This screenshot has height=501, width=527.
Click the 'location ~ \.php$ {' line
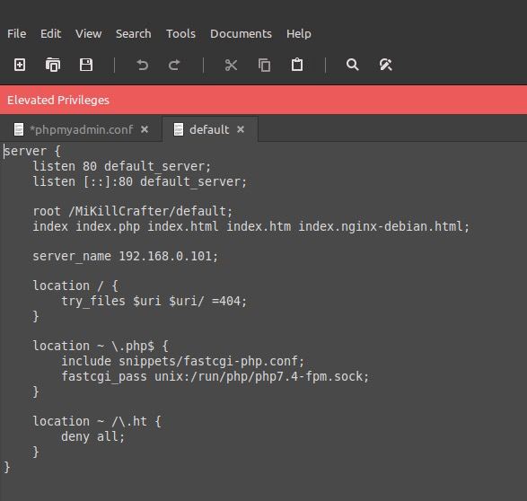click(x=101, y=346)
